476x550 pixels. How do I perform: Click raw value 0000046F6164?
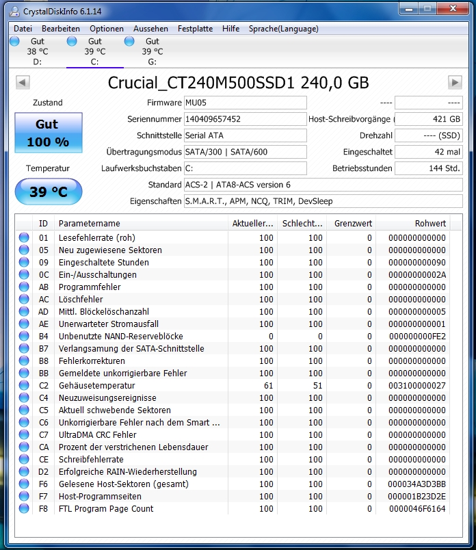(x=417, y=508)
